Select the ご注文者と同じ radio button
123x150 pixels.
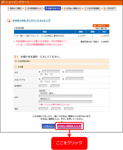point(16,61)
